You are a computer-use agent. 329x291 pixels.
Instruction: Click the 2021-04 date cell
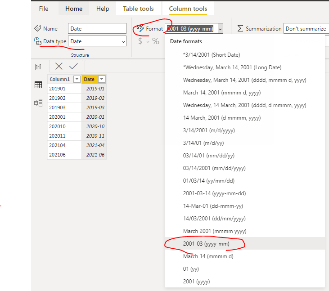(x=94, y=145)
